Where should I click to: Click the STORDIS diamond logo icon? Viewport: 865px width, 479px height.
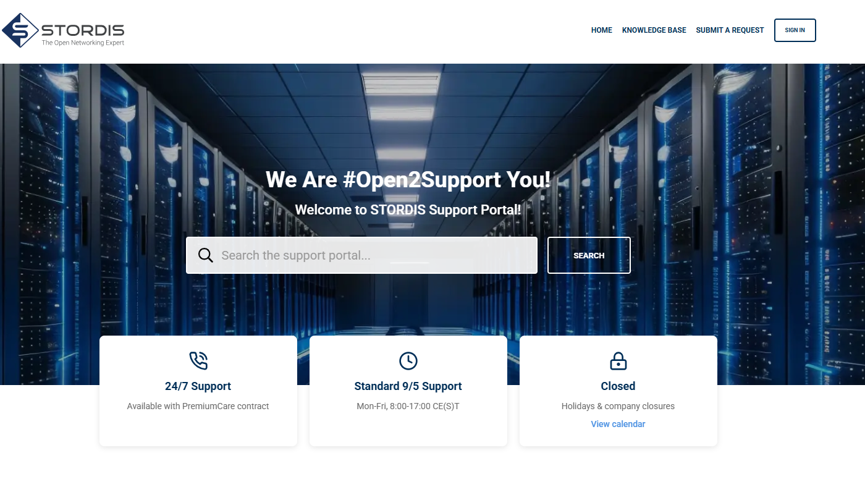pyautogui.click(x=20, y=30)
